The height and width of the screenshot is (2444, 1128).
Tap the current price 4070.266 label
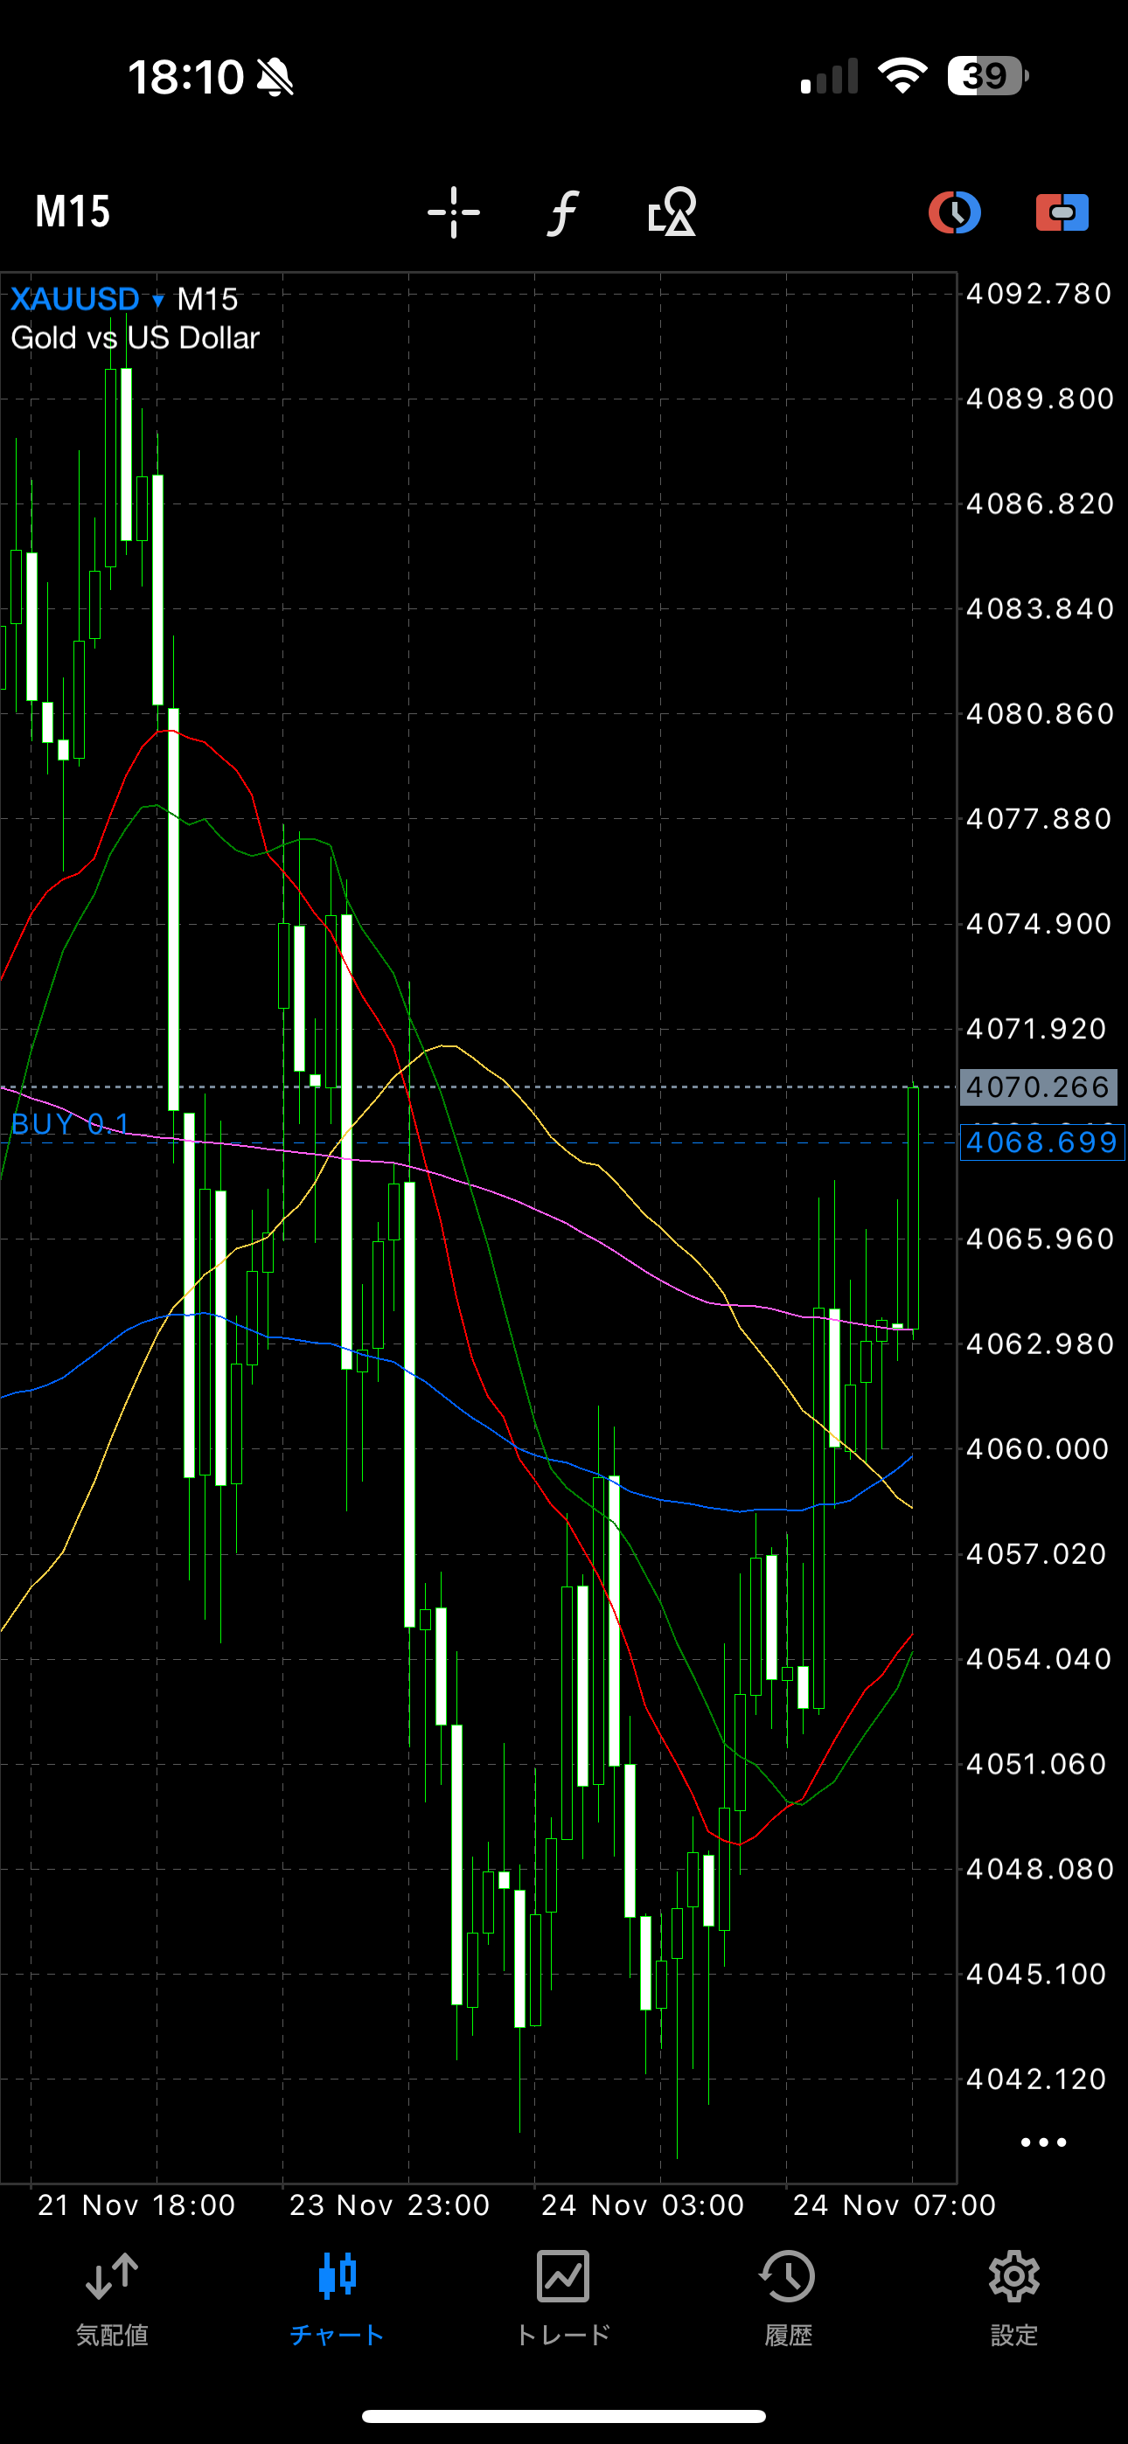(1038, 1087)
